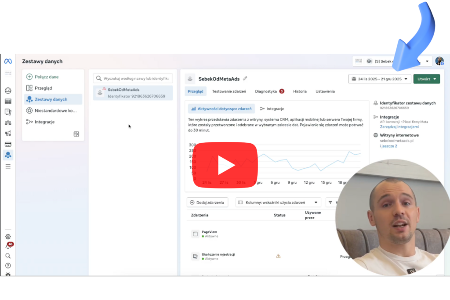Viewport: 450px width, 300px height.
Task: Open Kolumny: wskaźniki użycia zdarzeń dropdown
Action: click(278, 202)
